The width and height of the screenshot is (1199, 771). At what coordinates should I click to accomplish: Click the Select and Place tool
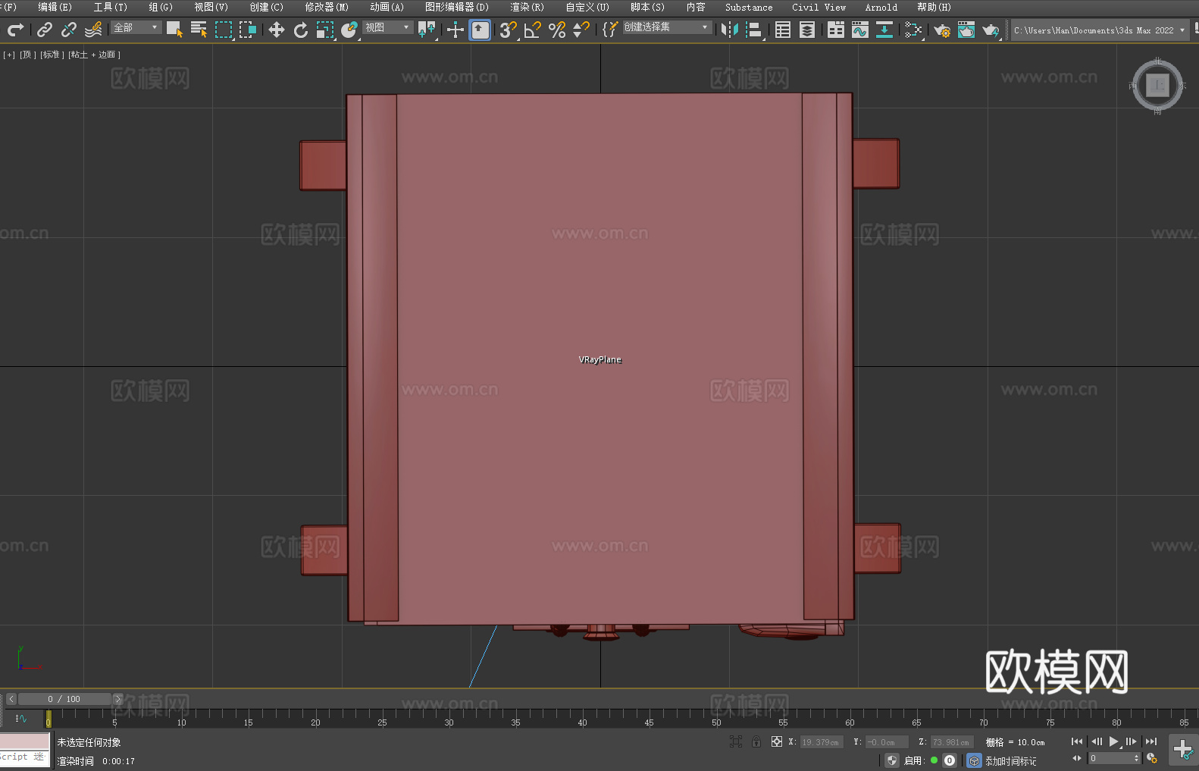pos(349,30)
